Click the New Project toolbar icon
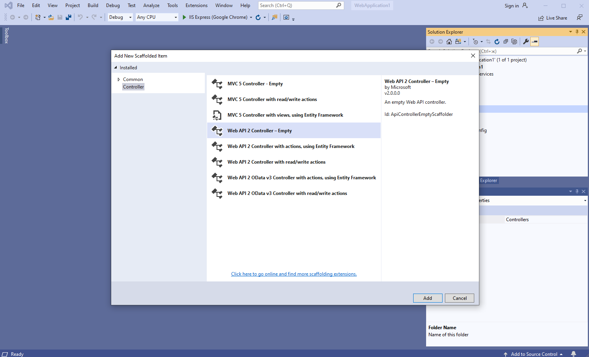The image size is (589, 357). pos(38,17)
